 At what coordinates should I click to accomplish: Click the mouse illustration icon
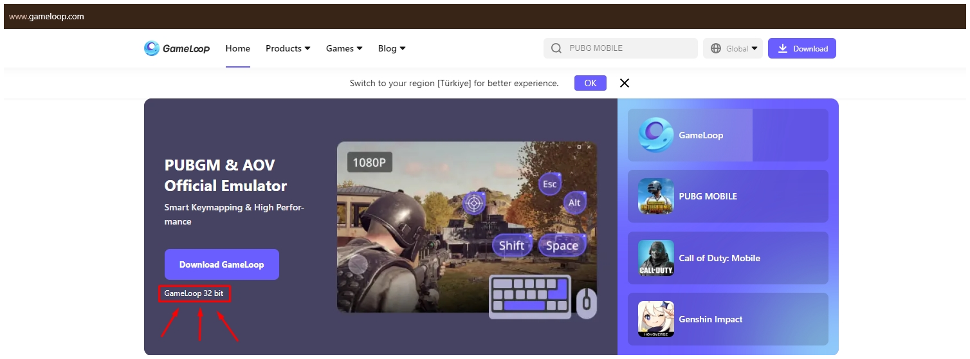point(586,303)
